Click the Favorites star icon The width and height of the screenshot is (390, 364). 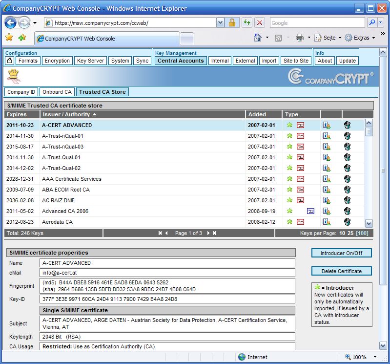(9, 37)
